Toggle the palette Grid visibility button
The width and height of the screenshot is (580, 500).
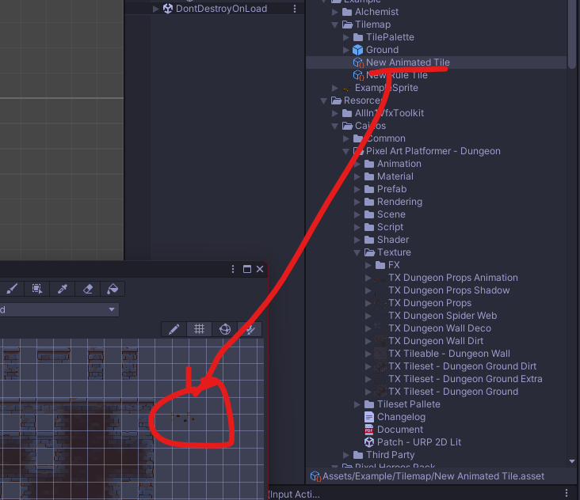(x=199, y=329)
